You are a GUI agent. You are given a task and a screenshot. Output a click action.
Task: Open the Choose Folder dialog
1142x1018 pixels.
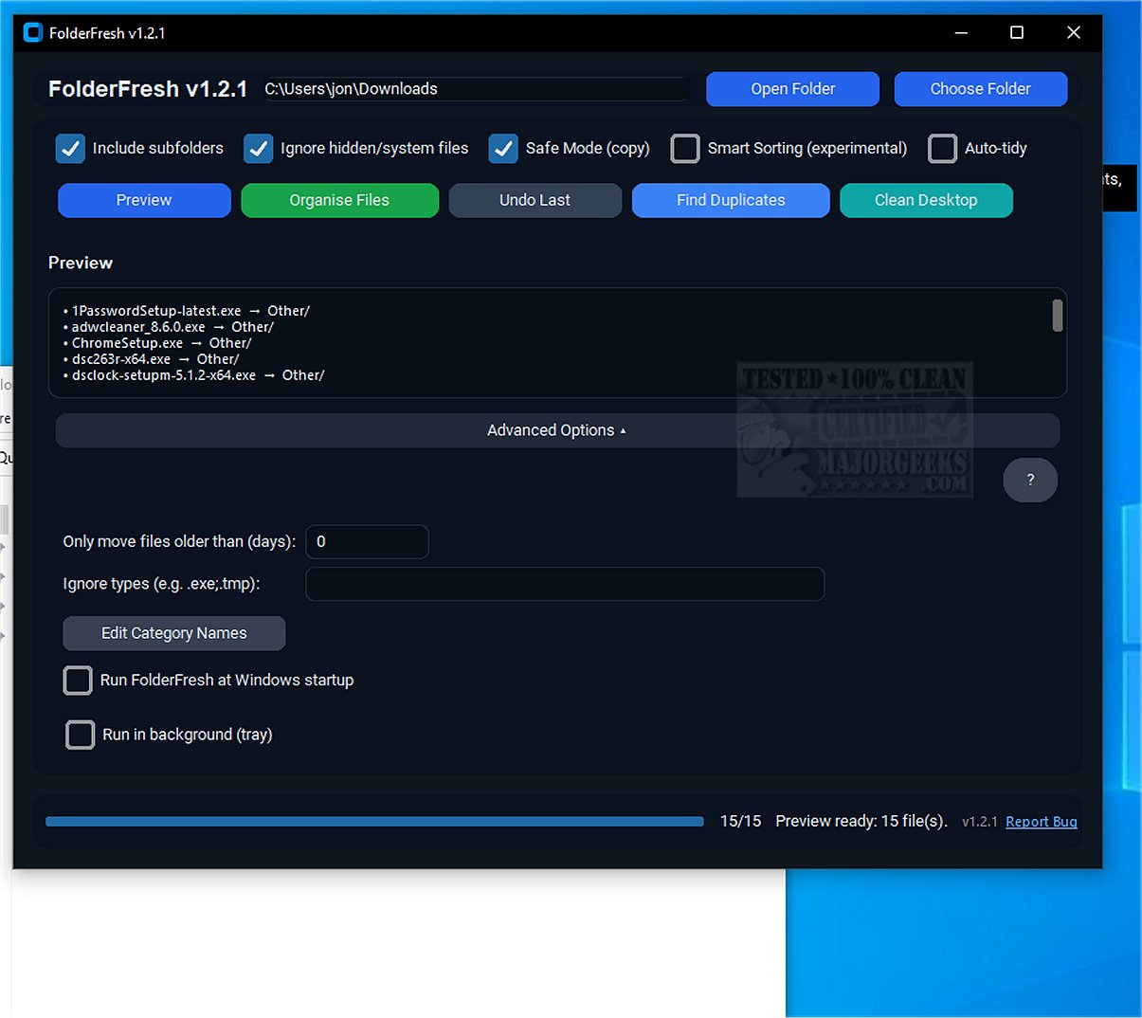click(x=980, y=89)
